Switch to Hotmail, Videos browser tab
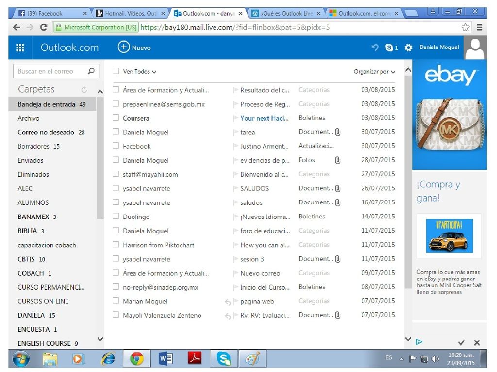 (x=131, y=13)
